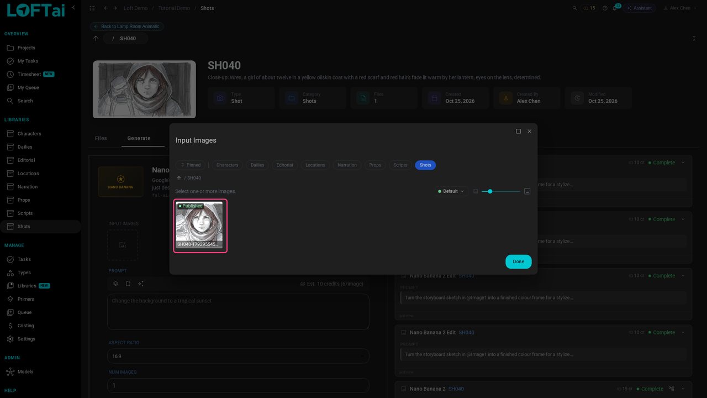Click the up-arrow beside SH040 breadcrumb on page
This screenshot has width=707, height=398.
pyautogui.click(x=96, y=38)
